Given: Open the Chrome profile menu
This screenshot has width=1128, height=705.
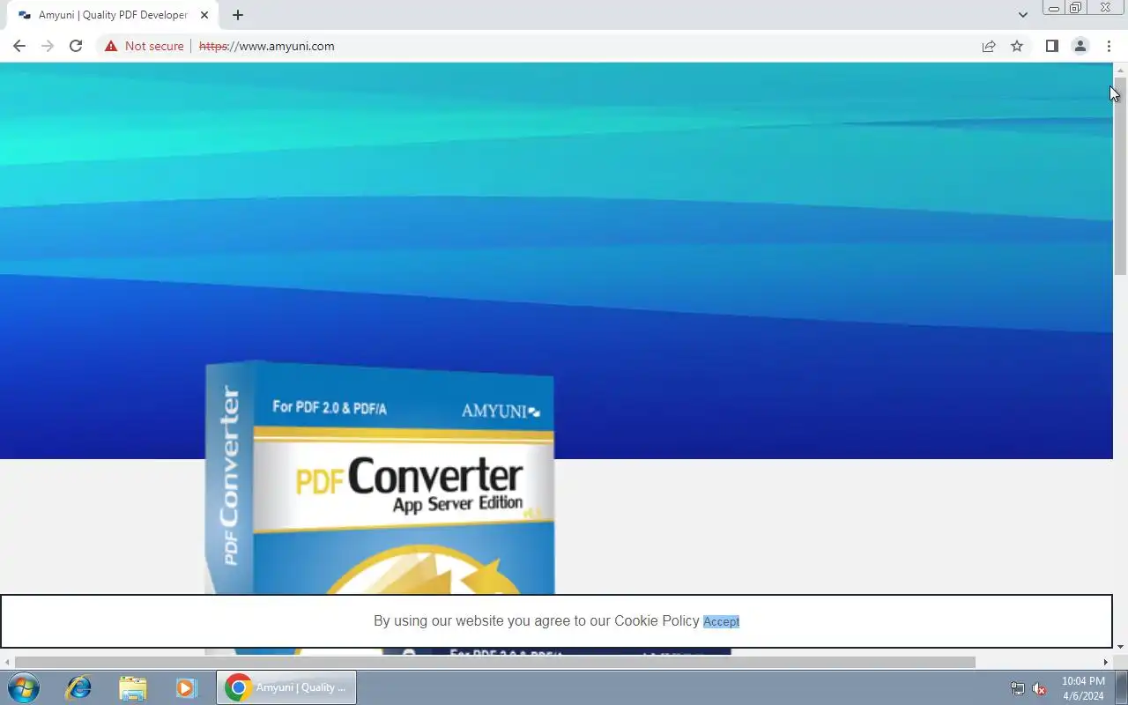Looking at the screenshot, I should (x=1080, y=46).
